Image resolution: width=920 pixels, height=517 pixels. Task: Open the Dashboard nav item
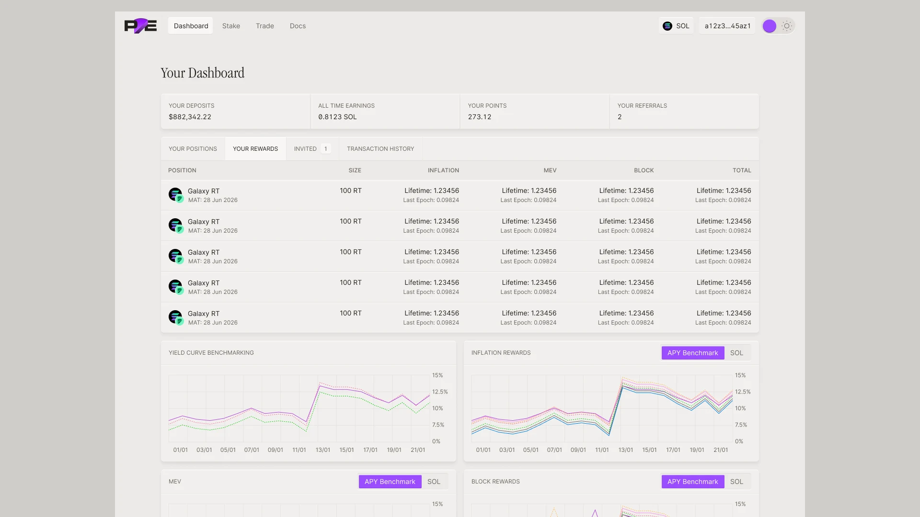click(x=191, y=26)
